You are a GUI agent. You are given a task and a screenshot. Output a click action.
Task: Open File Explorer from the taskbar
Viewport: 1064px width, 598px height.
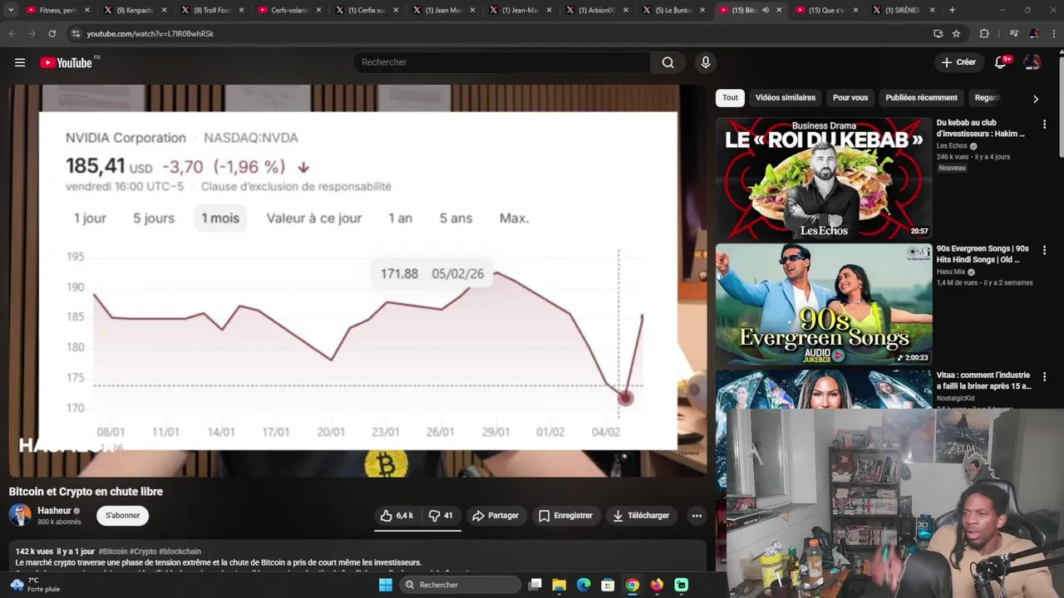tap(559, 585)
